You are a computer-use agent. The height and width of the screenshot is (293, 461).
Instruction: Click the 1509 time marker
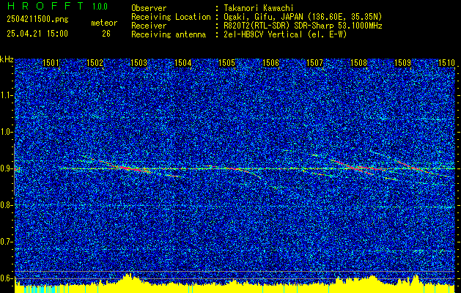pos(402,62)
